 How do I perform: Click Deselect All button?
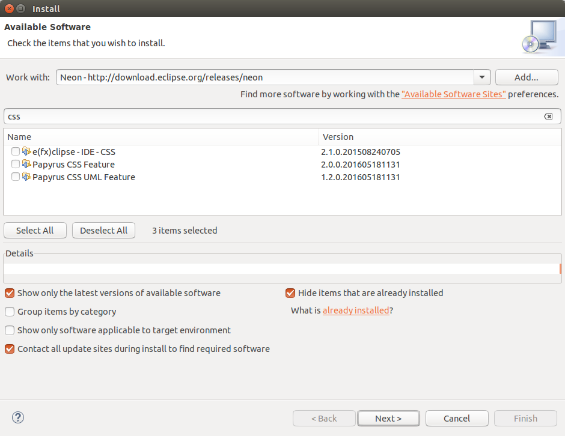103,231
